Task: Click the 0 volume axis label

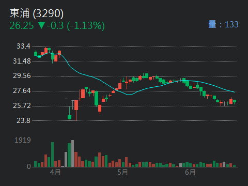Action: point(29,166)
